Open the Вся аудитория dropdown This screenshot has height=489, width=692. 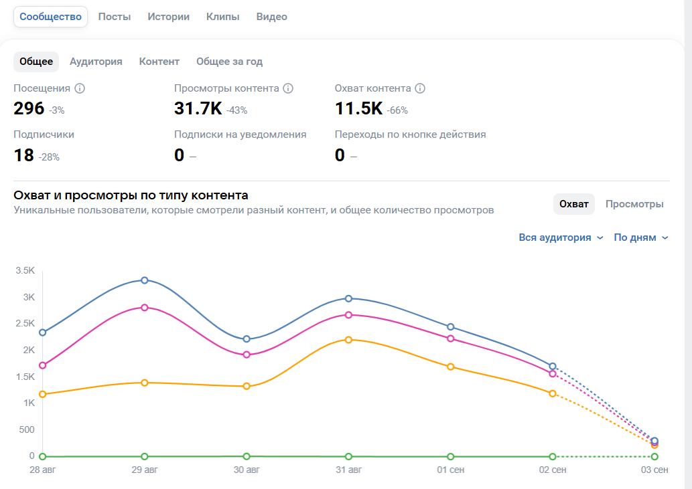[561, 237]
